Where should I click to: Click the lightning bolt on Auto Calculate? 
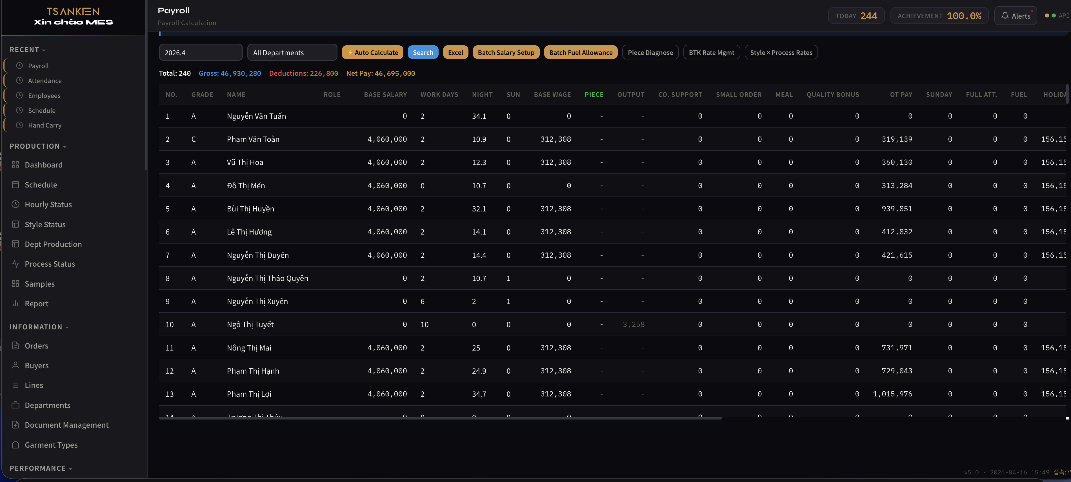click(x=350, y=52)
